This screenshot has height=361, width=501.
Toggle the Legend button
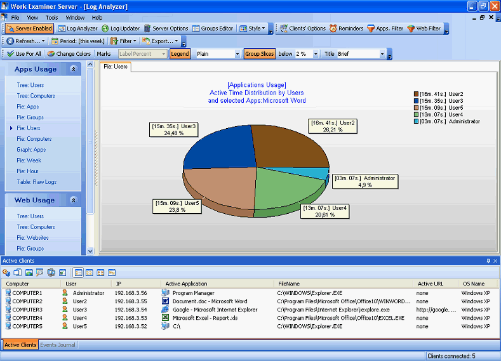pos(180,54)
